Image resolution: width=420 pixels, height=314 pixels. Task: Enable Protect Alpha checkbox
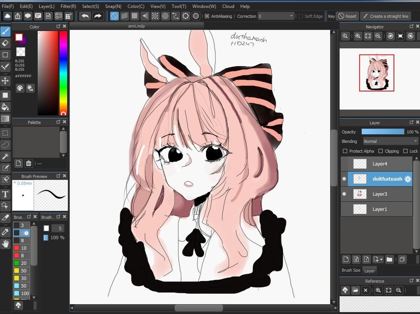(345, 151)
